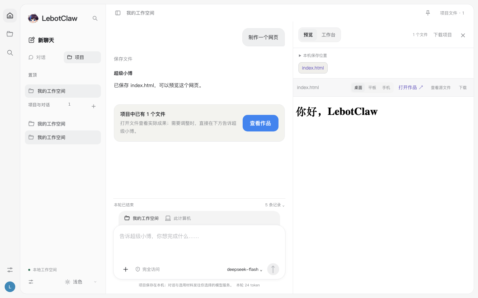Viewport: 478px width, 298px height.
Task: Open the user avatar L
Action: (10, 287)
